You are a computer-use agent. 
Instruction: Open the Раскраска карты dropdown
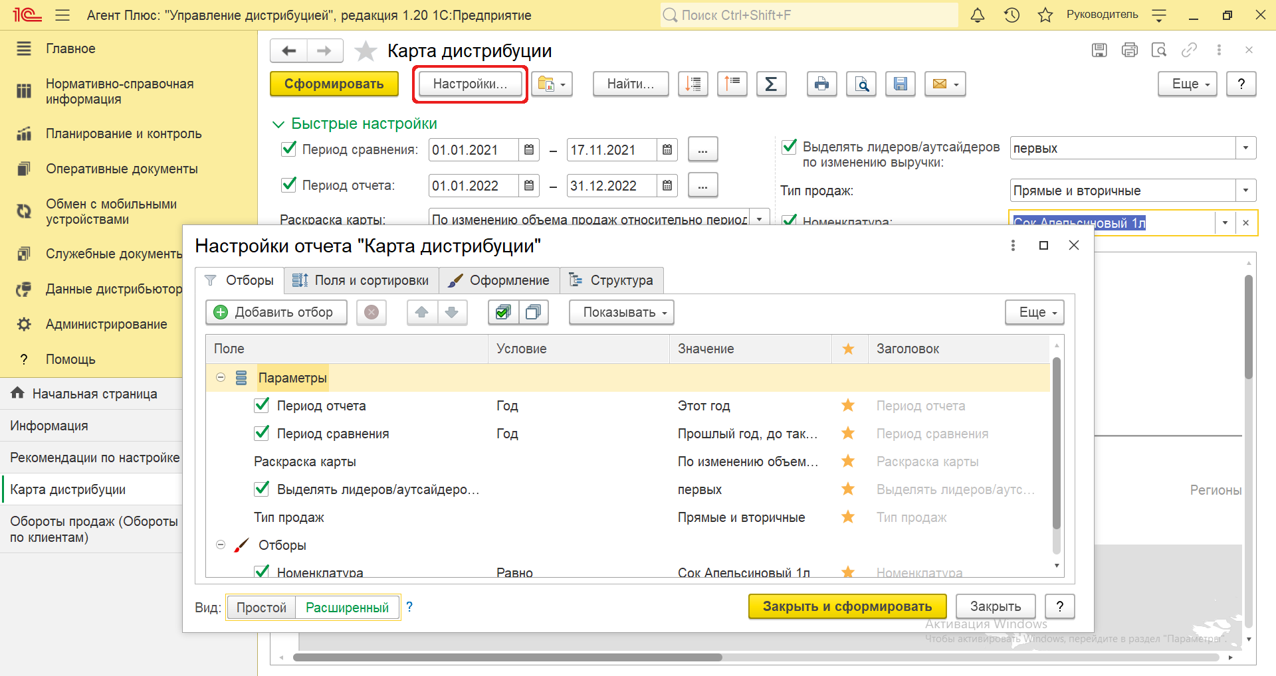[760, 219]
